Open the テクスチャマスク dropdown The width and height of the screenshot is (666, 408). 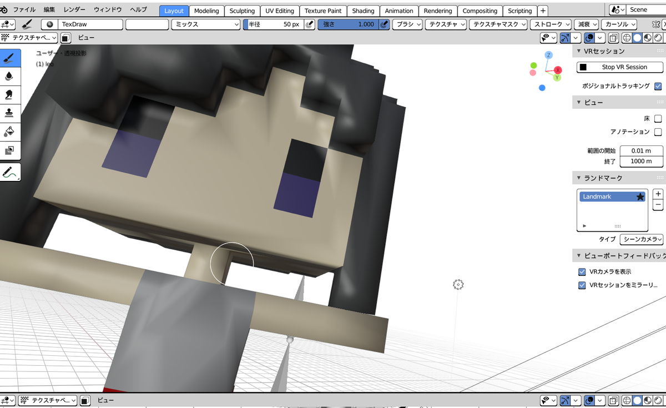click(498, 24)
